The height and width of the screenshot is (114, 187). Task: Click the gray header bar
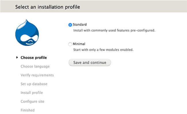click(x=93, y=6)
